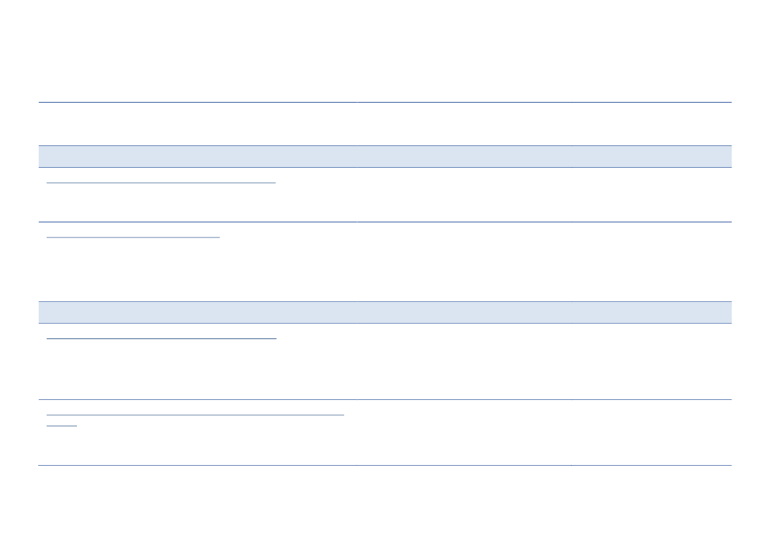The width and height of the screenshot is (769, 544).
Task: Click the middle cell of the second link row
Action: click(464, 262)
